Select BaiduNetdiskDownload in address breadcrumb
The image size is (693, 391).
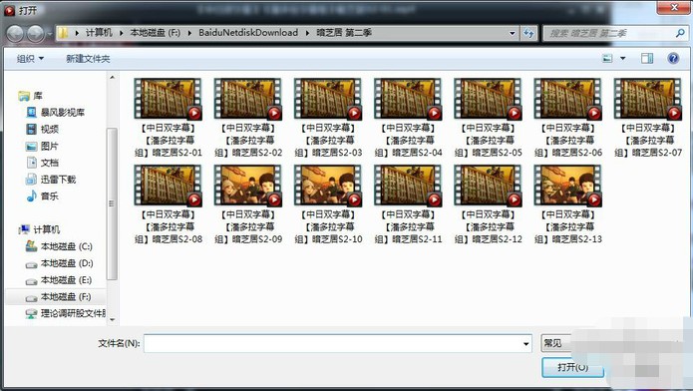248,33
